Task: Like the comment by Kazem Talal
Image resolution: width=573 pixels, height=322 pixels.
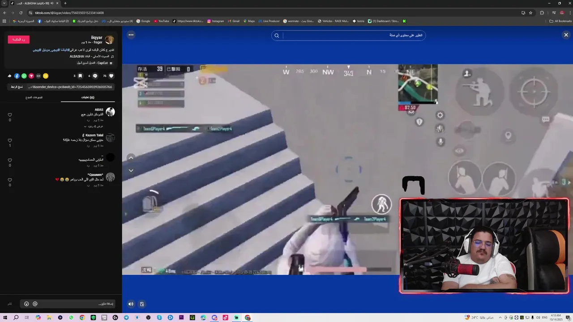Action: coord(10,140)
